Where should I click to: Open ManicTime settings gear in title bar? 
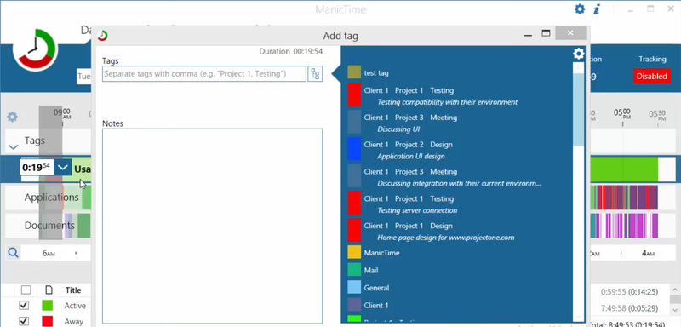[x=580, y=9]
